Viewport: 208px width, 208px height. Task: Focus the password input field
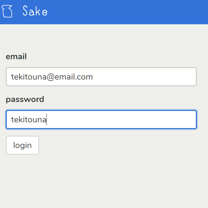click(101, 120)
